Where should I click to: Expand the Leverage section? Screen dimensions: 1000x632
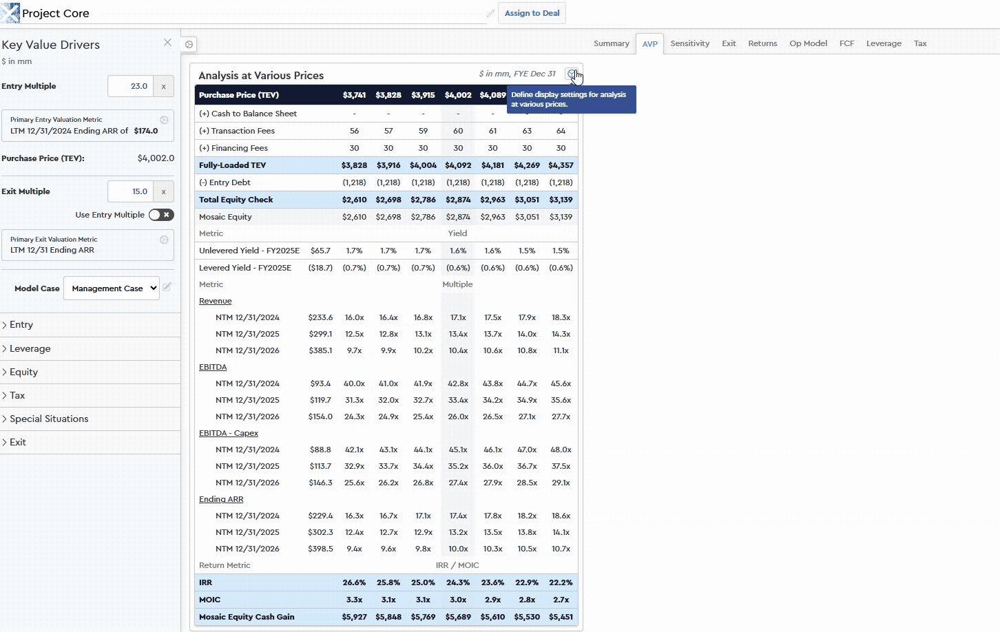(30, 348)
